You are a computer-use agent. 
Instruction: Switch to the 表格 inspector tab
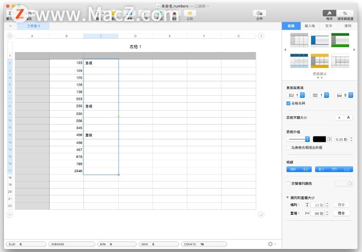[291, 26]
